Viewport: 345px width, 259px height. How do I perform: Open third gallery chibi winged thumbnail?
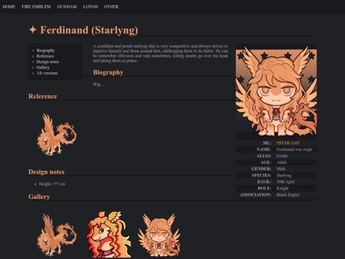pos(159,235)
